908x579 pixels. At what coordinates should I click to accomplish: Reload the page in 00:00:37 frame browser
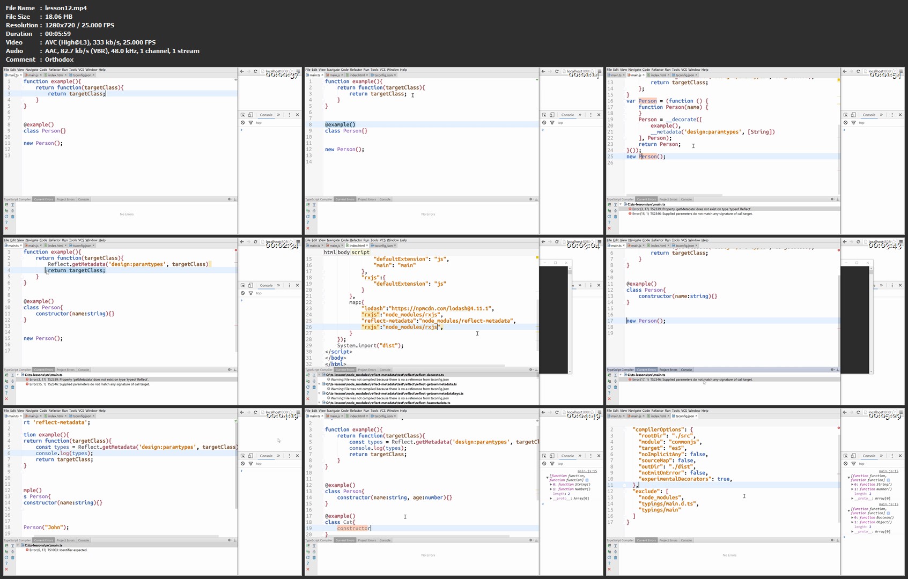point(255,71)
